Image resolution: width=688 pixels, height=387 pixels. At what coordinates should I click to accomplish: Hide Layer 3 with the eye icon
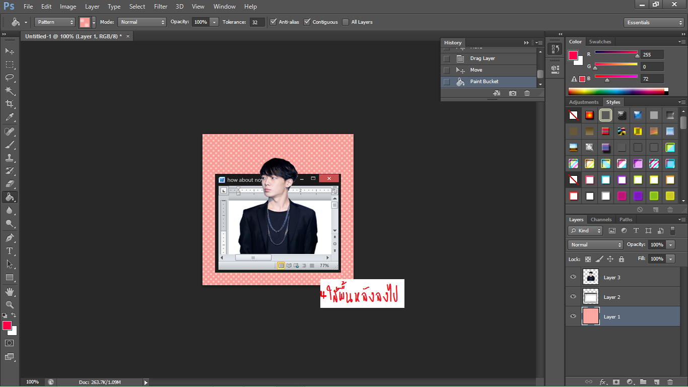(x=573, y=277)
